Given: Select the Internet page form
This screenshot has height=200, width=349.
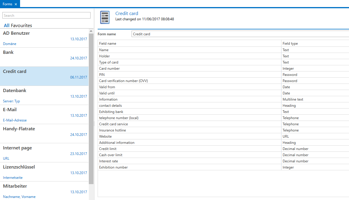Looking at the screenshot, I should [44, 153].
